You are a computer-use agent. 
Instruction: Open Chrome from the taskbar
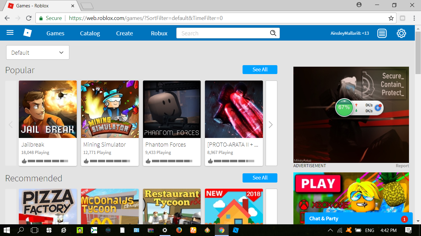tap(222, 230)
